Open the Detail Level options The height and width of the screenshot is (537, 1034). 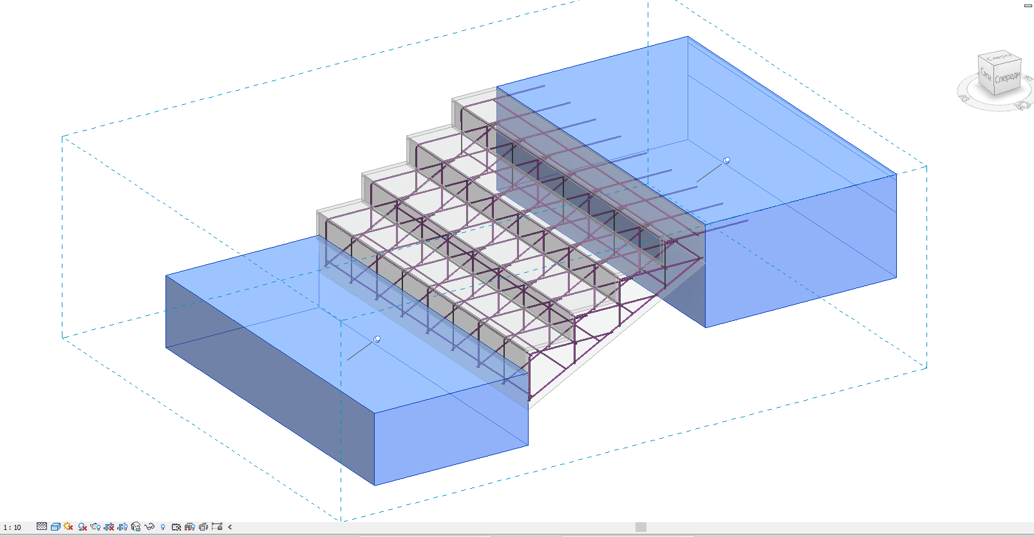click(x=42, y=527)
